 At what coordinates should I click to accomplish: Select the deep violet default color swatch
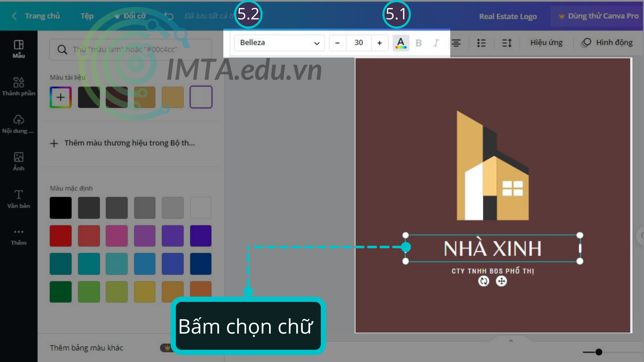pos(201,236)
